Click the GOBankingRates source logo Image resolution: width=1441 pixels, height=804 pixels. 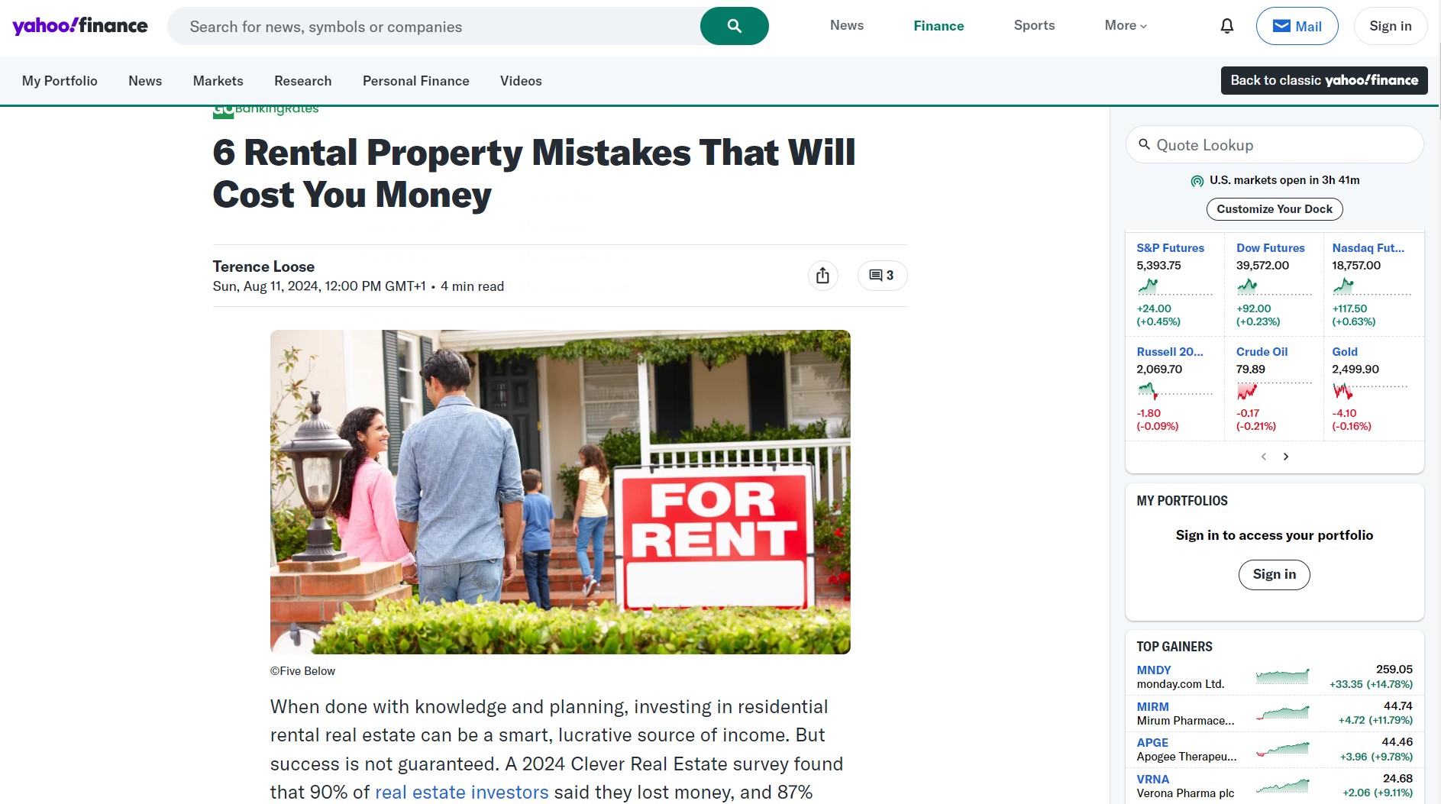266,111
